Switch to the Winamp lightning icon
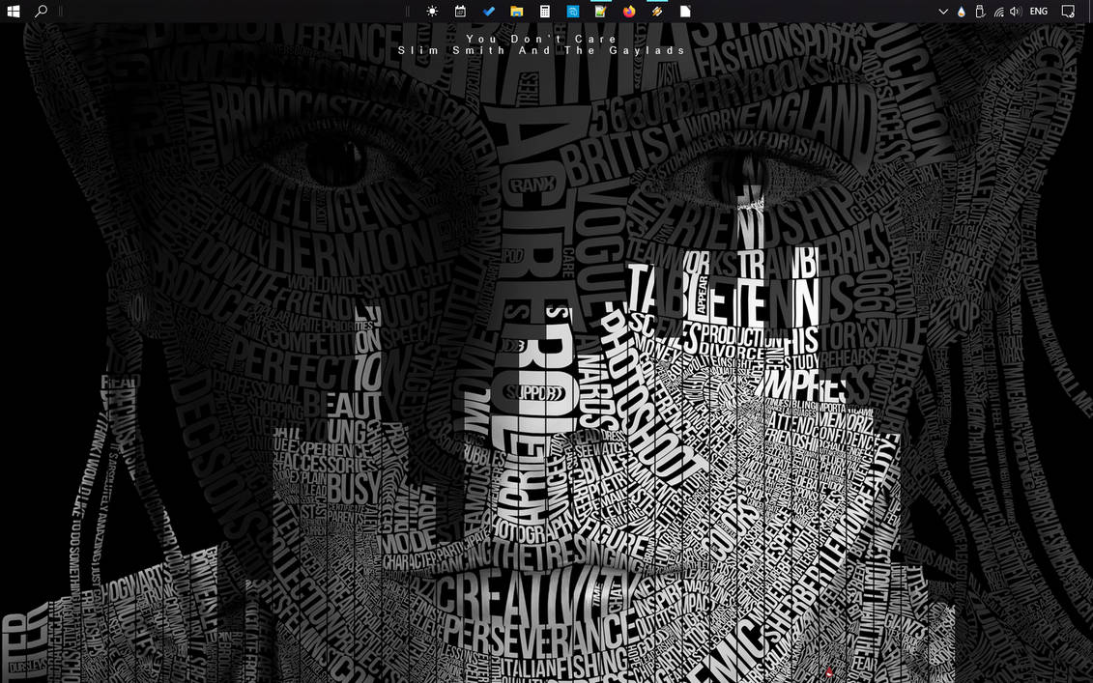 (x=656, y=12)
